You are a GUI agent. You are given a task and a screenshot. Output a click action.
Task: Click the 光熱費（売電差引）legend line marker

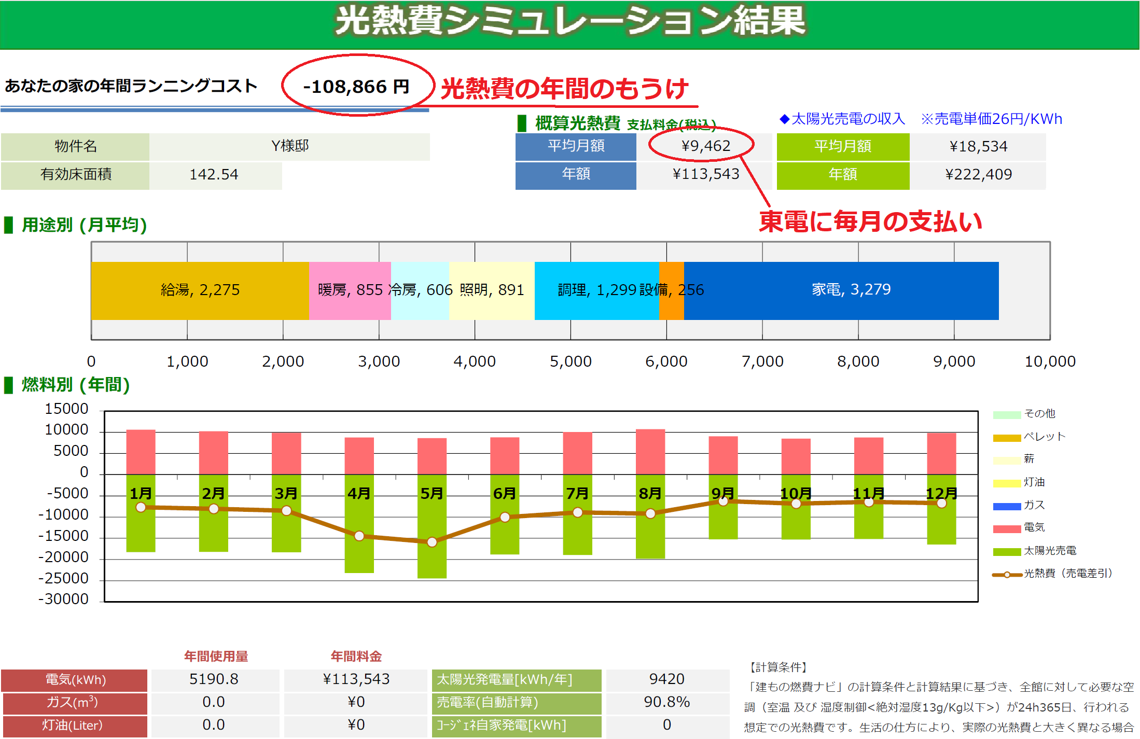click(x=1007, y=575)
